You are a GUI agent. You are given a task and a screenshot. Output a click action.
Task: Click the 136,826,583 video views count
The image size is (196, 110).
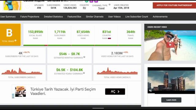pos(70,8)
